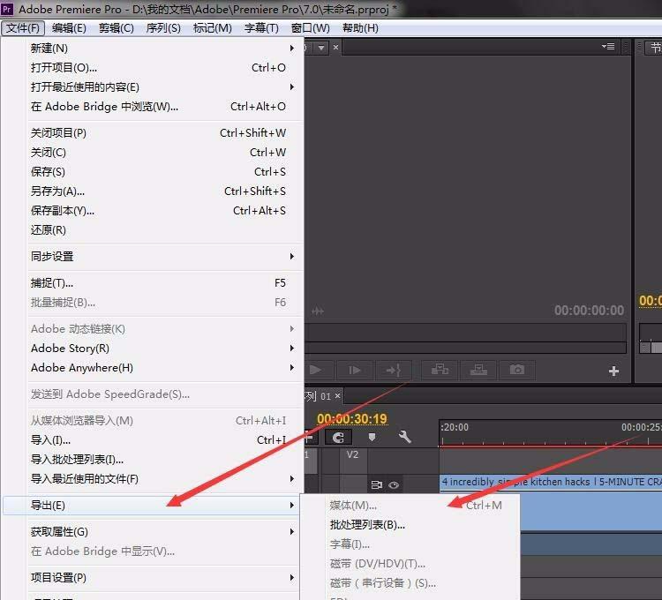Open the 序列(S) menu in menu bar
Image resolution: width=662 pixels, height=600 pixels.
(x=162, y=28)
